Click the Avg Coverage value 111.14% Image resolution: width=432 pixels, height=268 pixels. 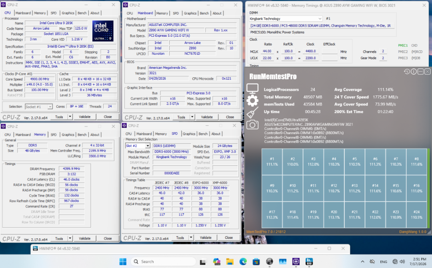[386, 89]
